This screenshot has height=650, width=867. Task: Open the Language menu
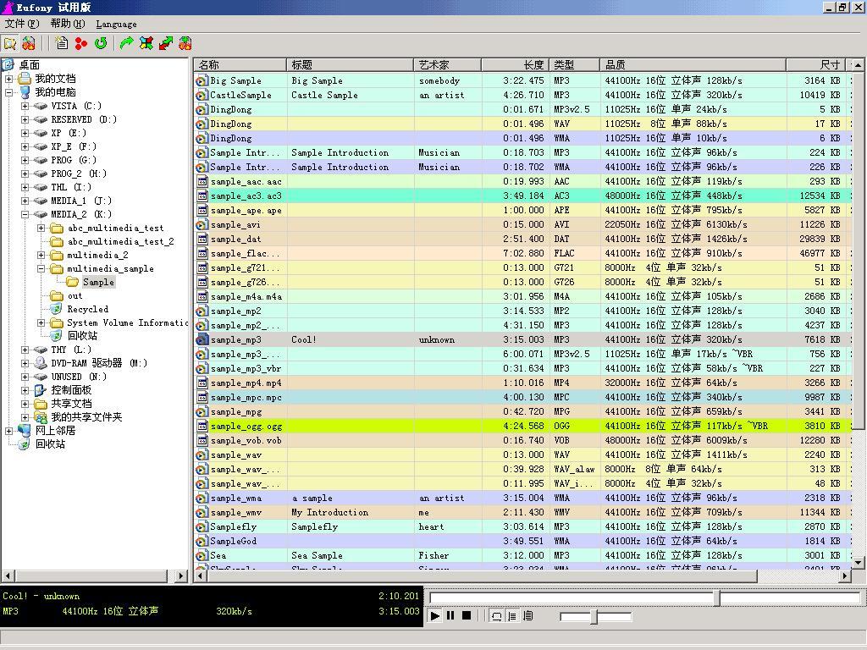tap(116, 24)
